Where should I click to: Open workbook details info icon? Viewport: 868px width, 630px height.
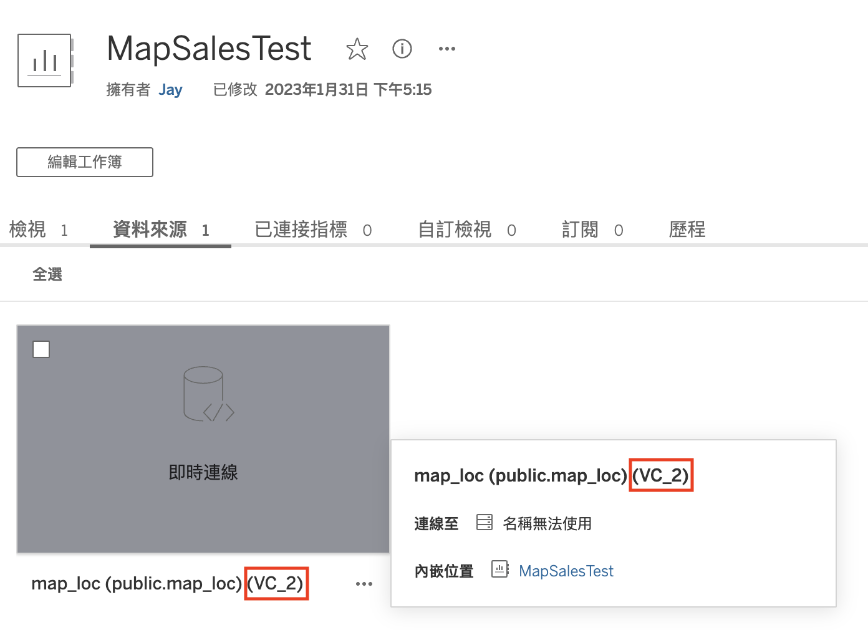[402, 49]
